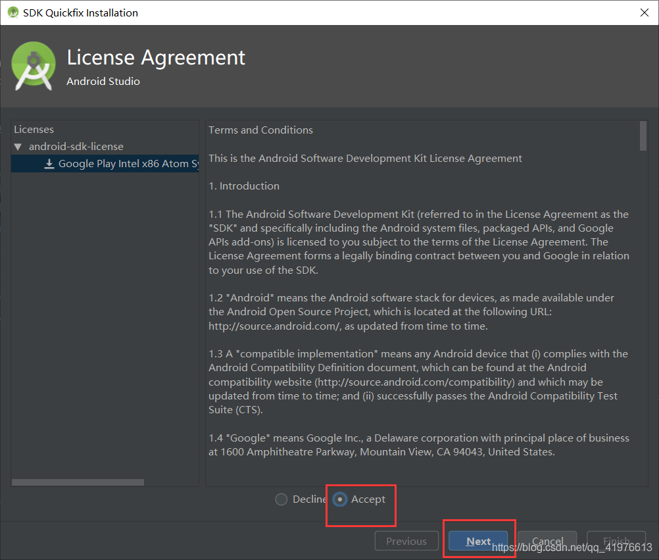Click the Next button

click(x=478, y=542)
